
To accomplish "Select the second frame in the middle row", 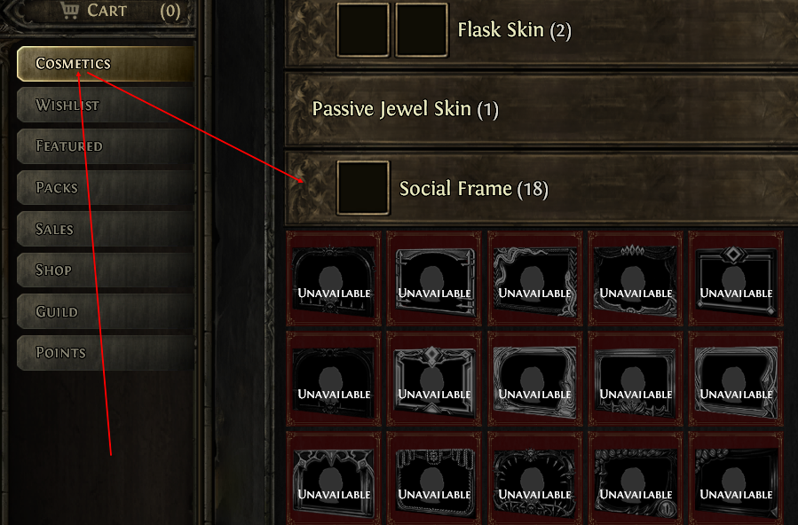I will pyautogui.click(x=434, y=380).
